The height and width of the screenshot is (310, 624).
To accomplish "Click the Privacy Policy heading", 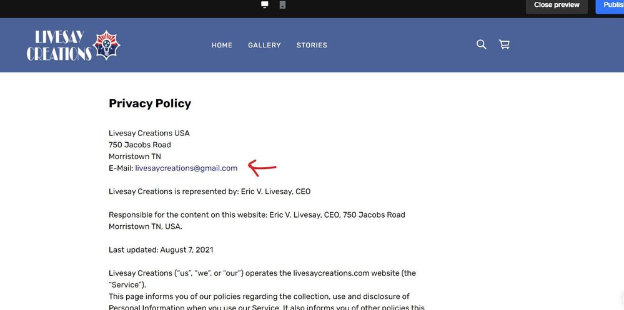I will click(150, 104).
